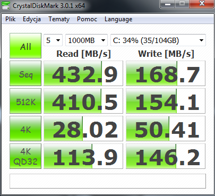Minimize the CrystalDiskMark window
The width and height of the screenshot is (215, 196).
pos(167,4)
